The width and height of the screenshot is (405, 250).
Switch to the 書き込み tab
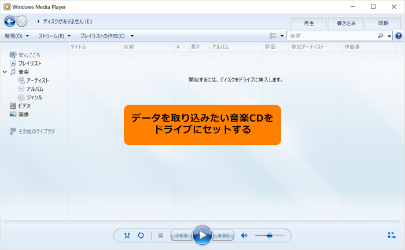(x=346, y=23)
